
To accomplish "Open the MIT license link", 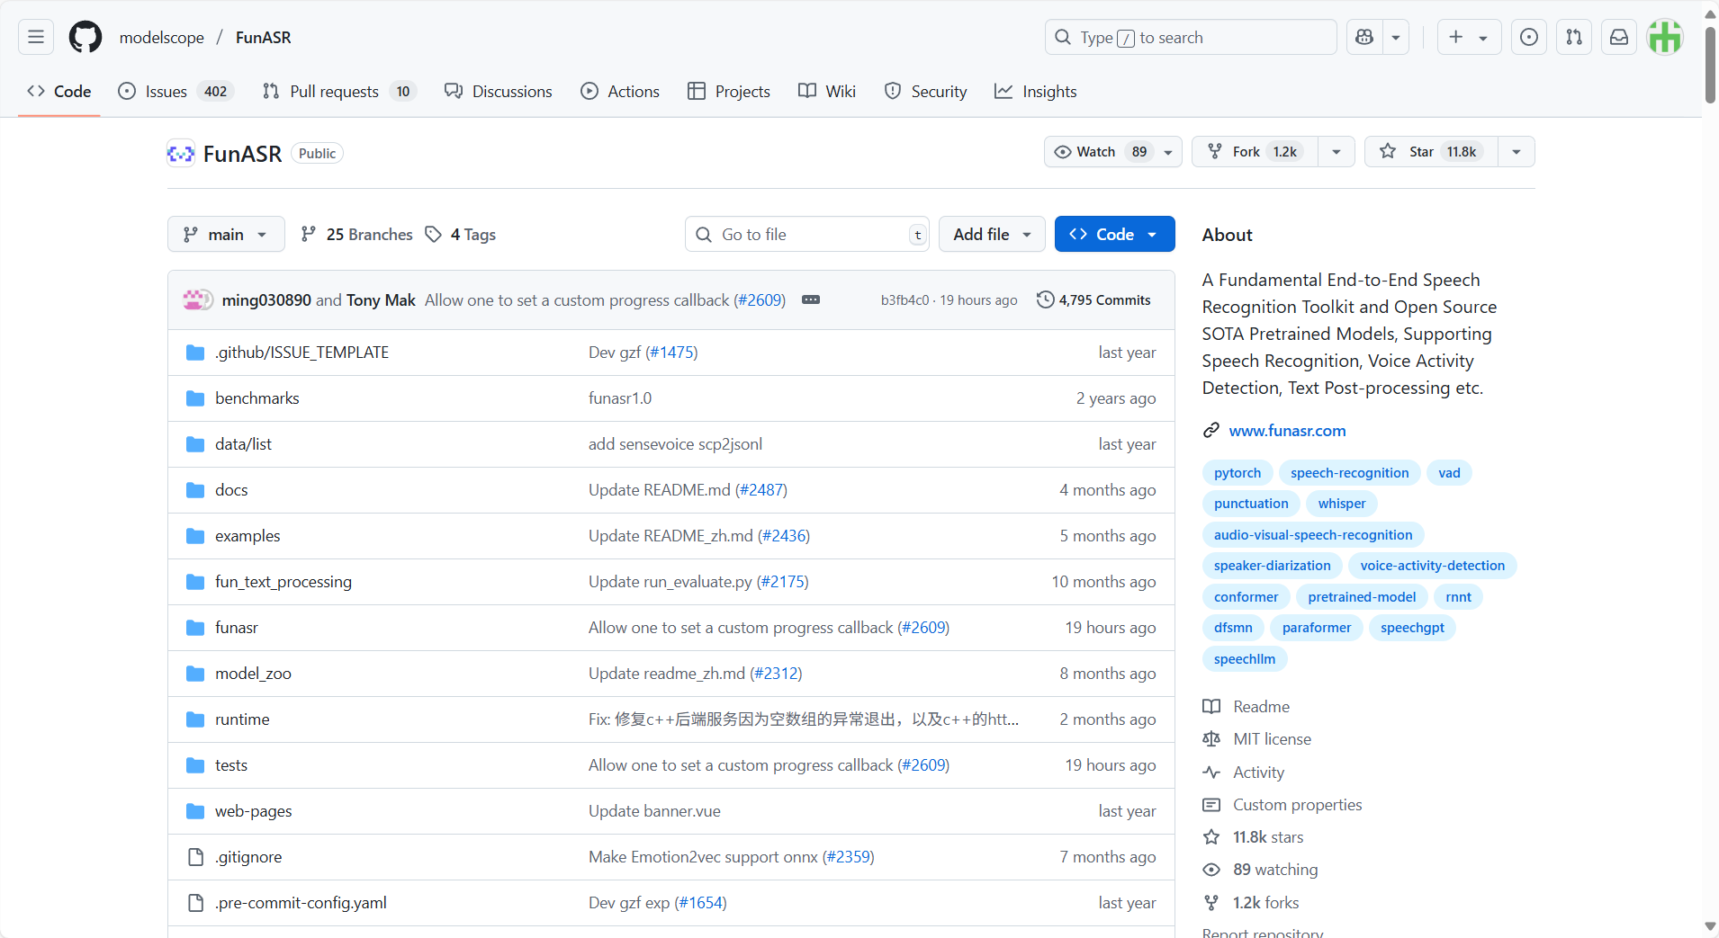I will [1257, 738].
